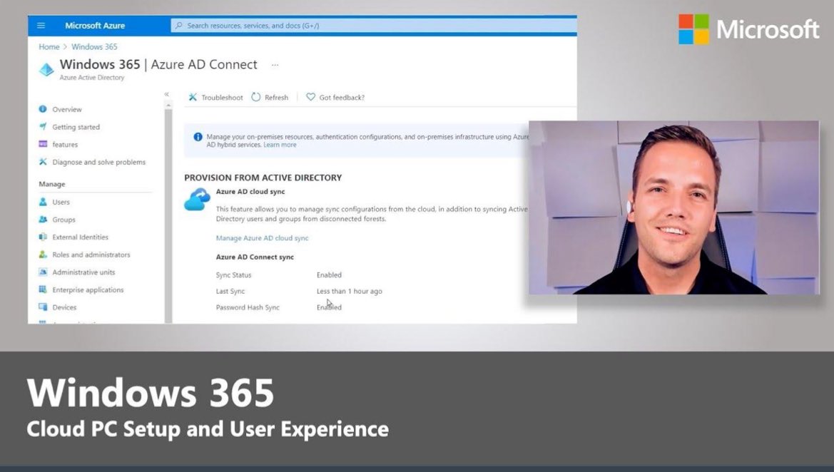
Task: Select the Sync Status label
Action: [233, 275]
